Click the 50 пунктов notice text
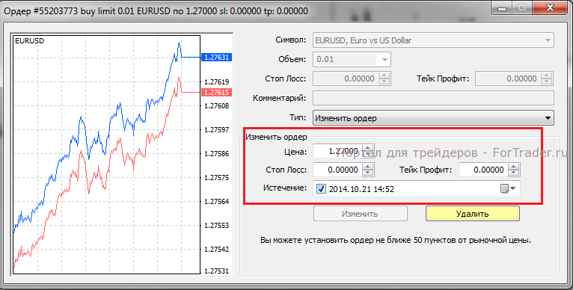Screen dimensions: 573x290 coord(396,241)
